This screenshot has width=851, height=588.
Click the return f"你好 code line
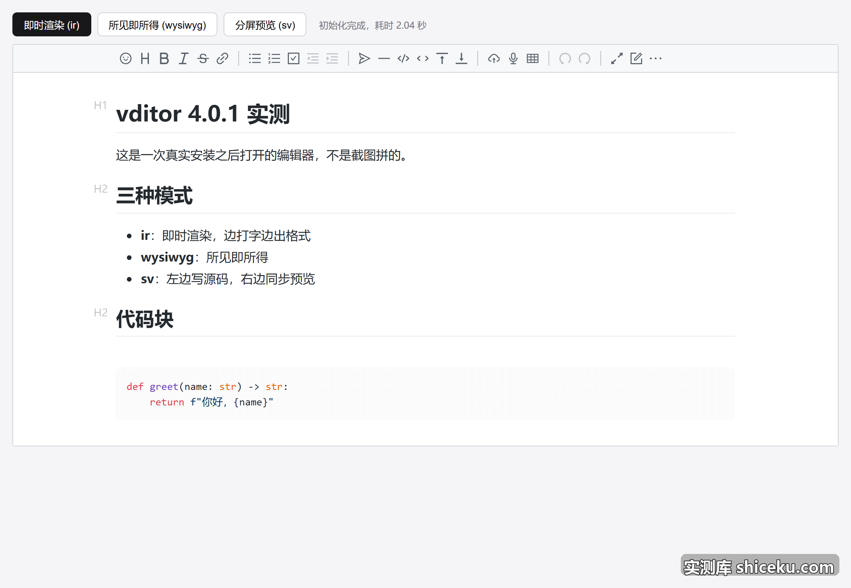tap(211, 402)
